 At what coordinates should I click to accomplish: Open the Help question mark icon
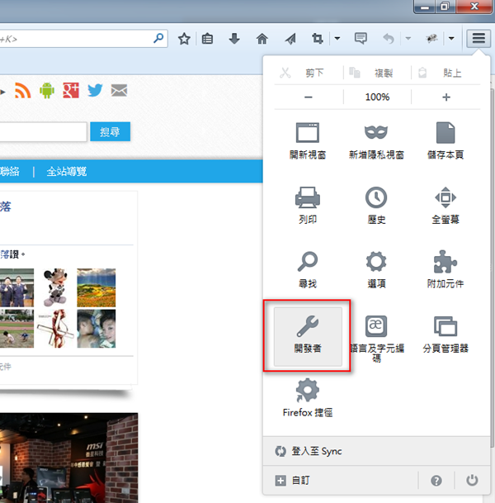(436, 480)
